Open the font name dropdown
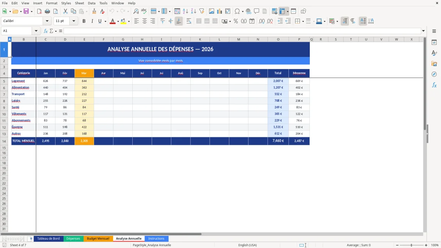 (47, 21)
